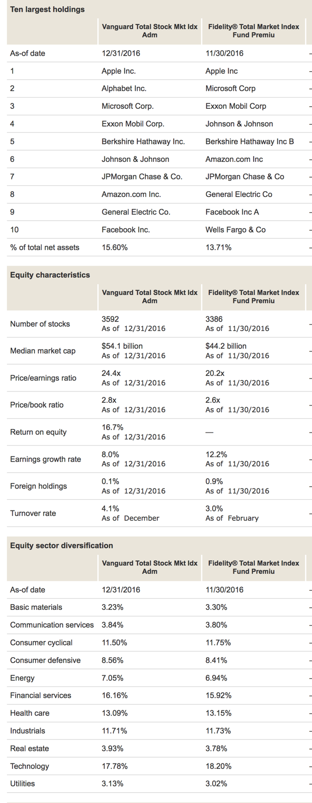Click the 3386 number of stocks value
Image resolution: width=312 pixels, height=803 pixels.
coord(214,319)
